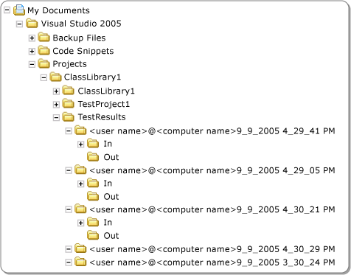
Task: Select the Backup Files label
Action: [79, 38]
